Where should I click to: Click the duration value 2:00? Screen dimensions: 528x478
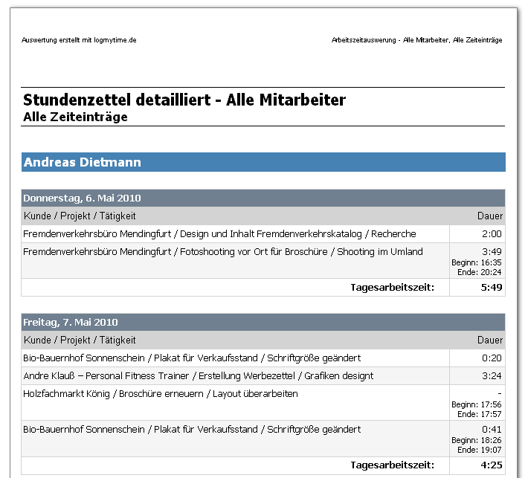tap(492, 234)
